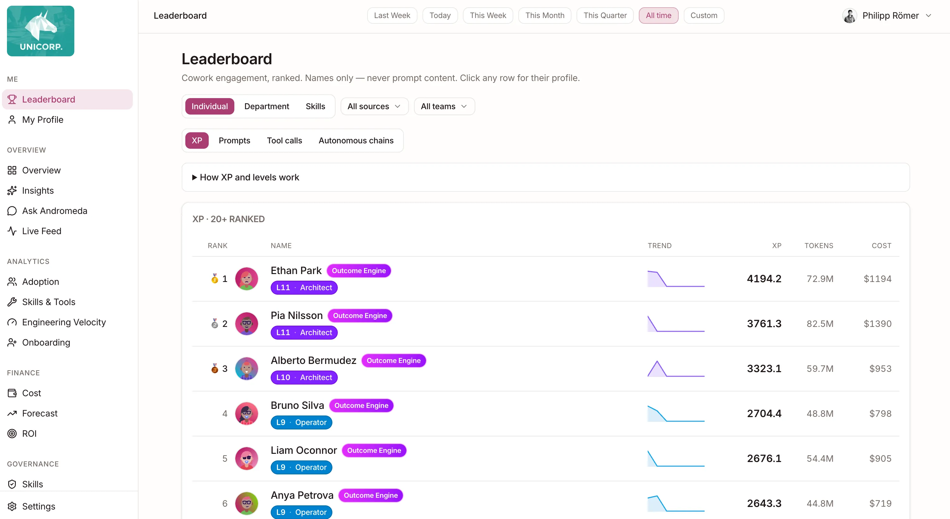Click the ROI target icon

(x=12, y=434)
